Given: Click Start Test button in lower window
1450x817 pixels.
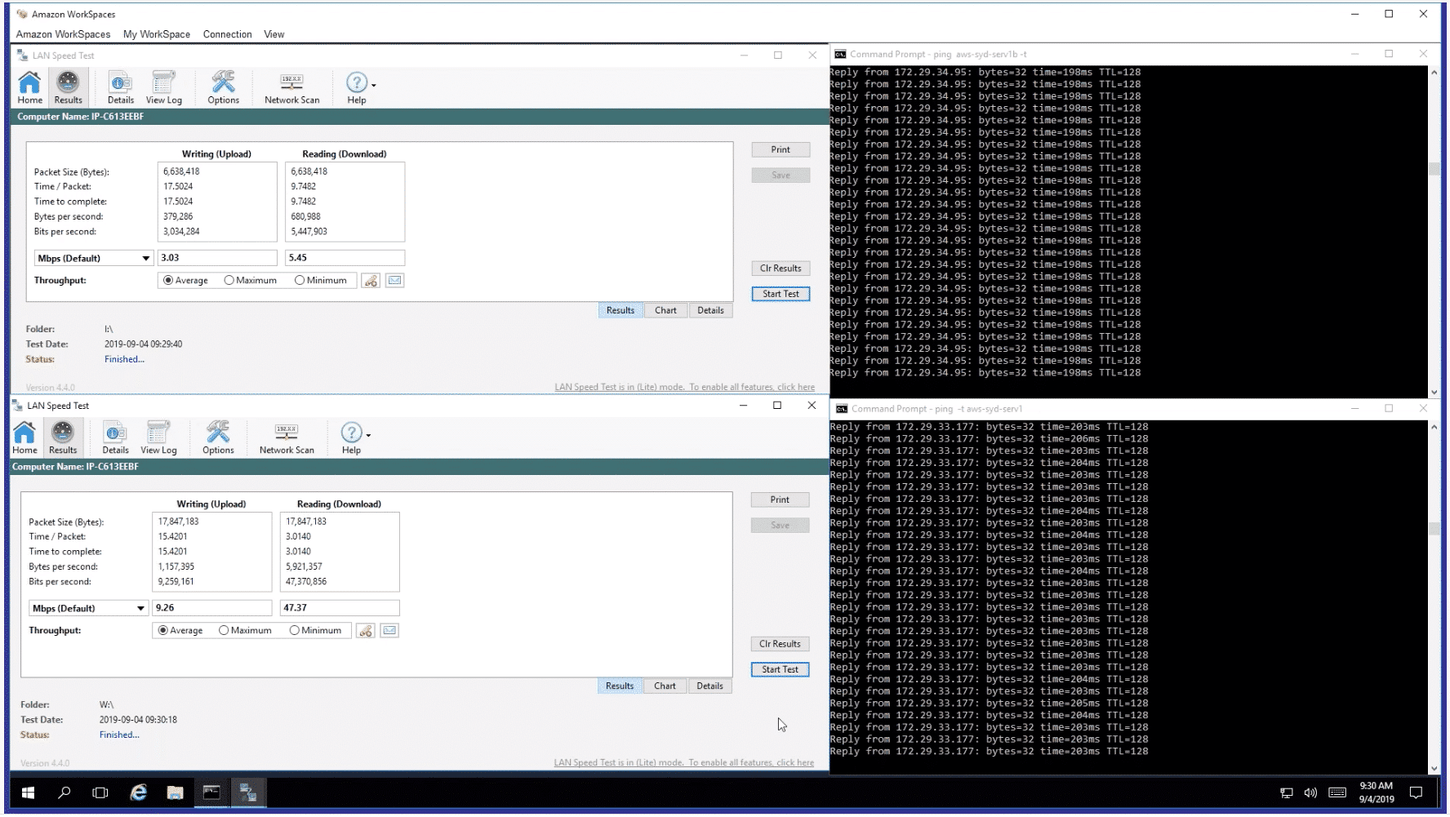Looking at the screenshot, I should click(780, 669).
